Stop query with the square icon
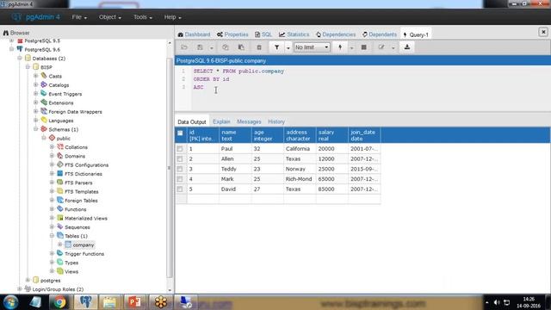 point(363,47)
